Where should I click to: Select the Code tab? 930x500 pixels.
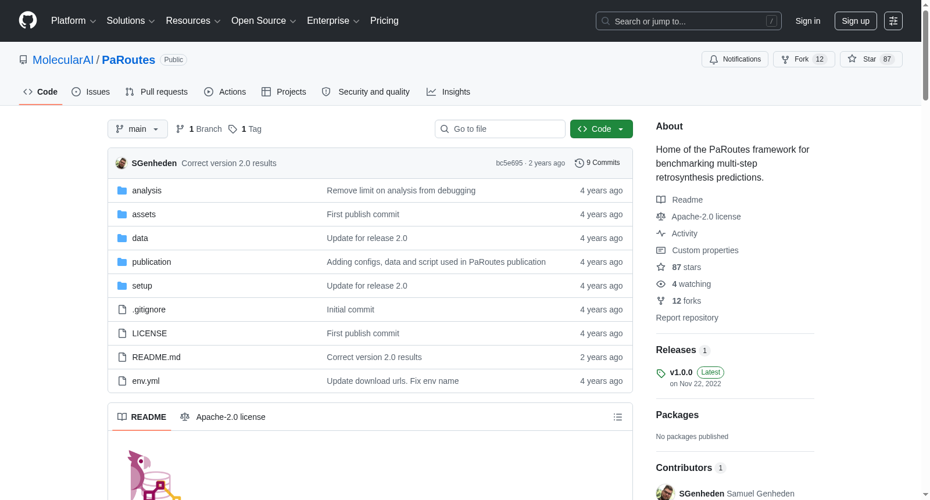tap(41, 92)
